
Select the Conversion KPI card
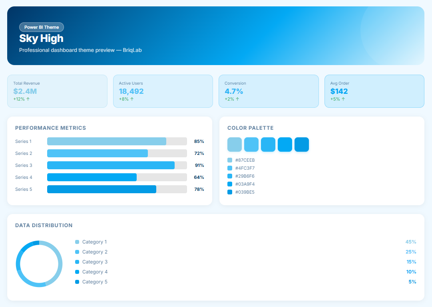point(268,91)
